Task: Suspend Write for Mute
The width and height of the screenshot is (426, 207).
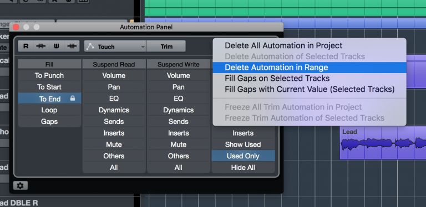Action: [179, 144]
